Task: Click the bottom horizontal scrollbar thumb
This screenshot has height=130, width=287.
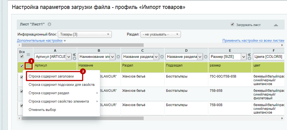Action: [x=83, y=118]
